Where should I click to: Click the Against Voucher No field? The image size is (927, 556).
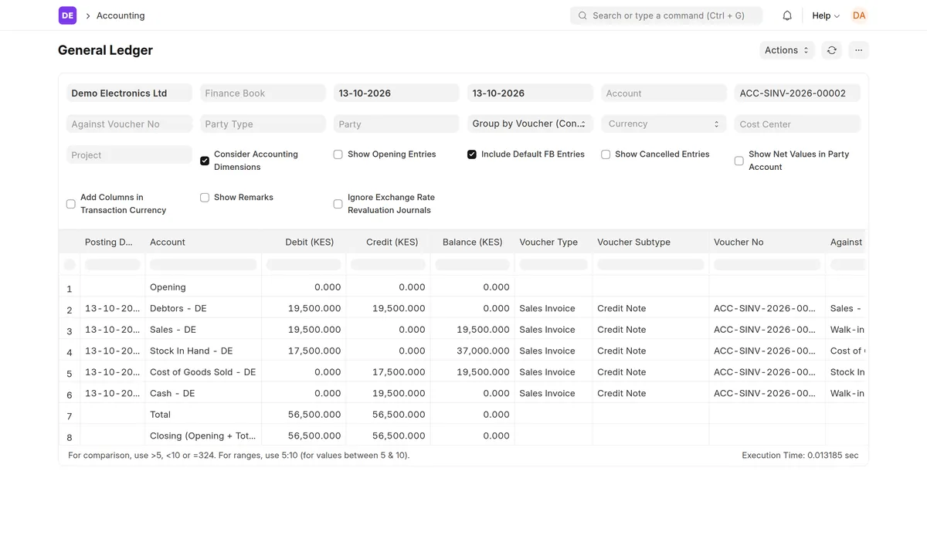(129, 124)
